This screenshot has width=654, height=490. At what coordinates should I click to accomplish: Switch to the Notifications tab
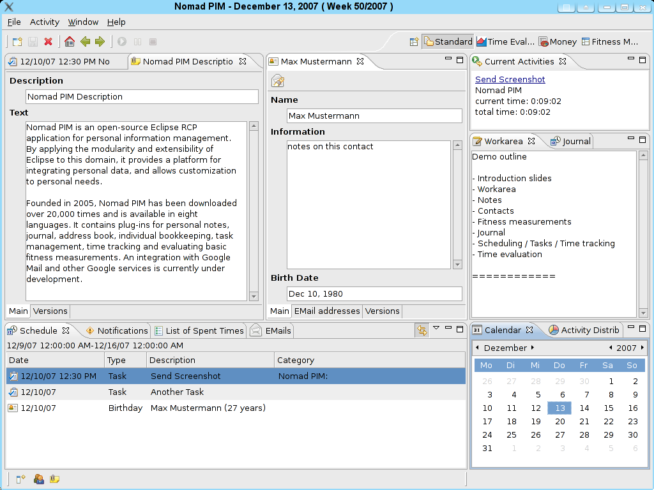point(117,330)
